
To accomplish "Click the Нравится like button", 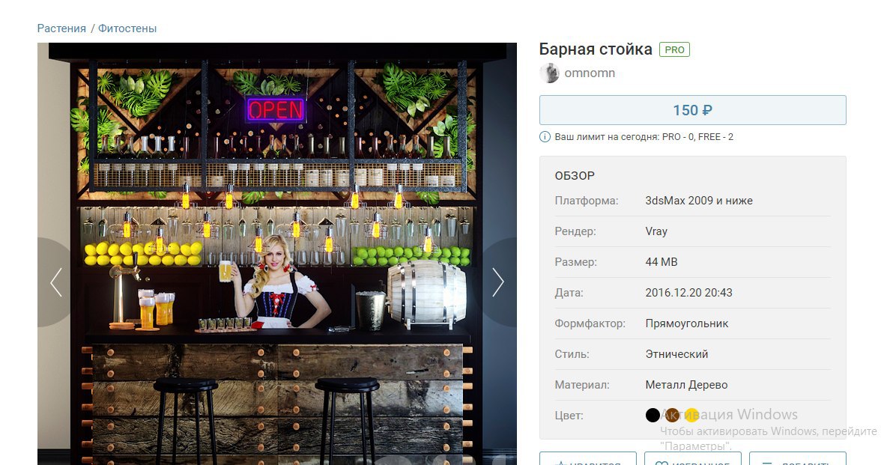I will pos(587,458).
